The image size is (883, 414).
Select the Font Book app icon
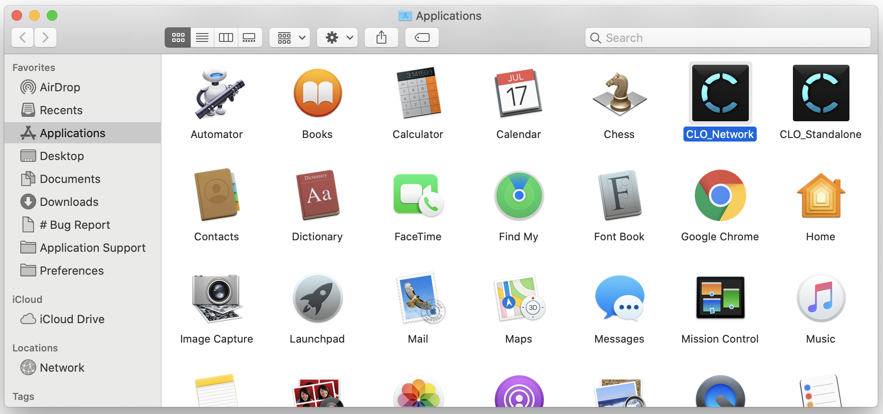pos(619,195)
